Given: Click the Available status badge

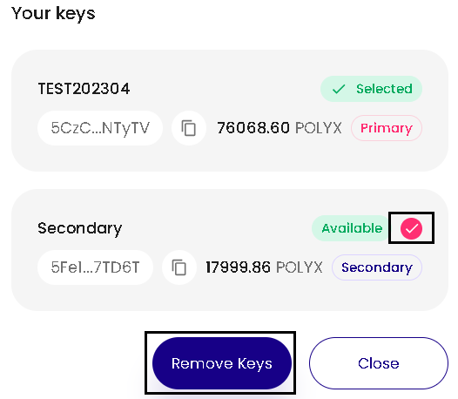Looking at the screenshot, I should coord(352,228).
